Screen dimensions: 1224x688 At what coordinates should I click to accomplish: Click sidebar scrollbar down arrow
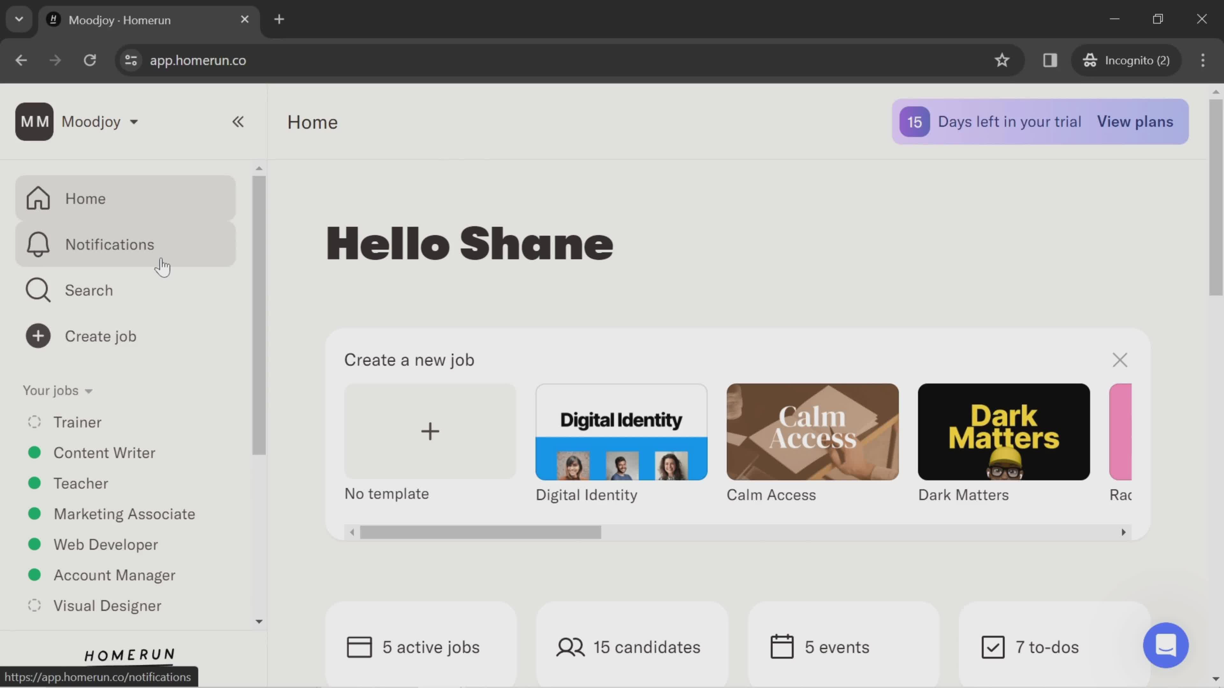pos(259,621)
